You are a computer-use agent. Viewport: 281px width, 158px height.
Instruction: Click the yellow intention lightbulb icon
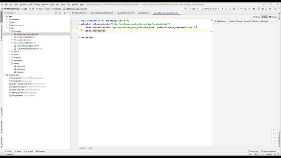click(x=81, y=31)
